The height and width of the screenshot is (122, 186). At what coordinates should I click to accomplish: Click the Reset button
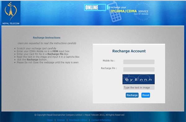click(x=146, y=95)
